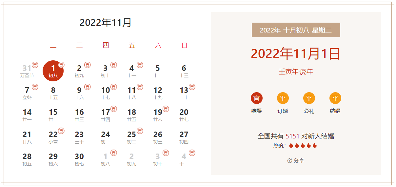This screenshot has height=187, width=396.
Task: Pick November 11 十八 date
Action: pyautogui.click(x=132, y=93)
